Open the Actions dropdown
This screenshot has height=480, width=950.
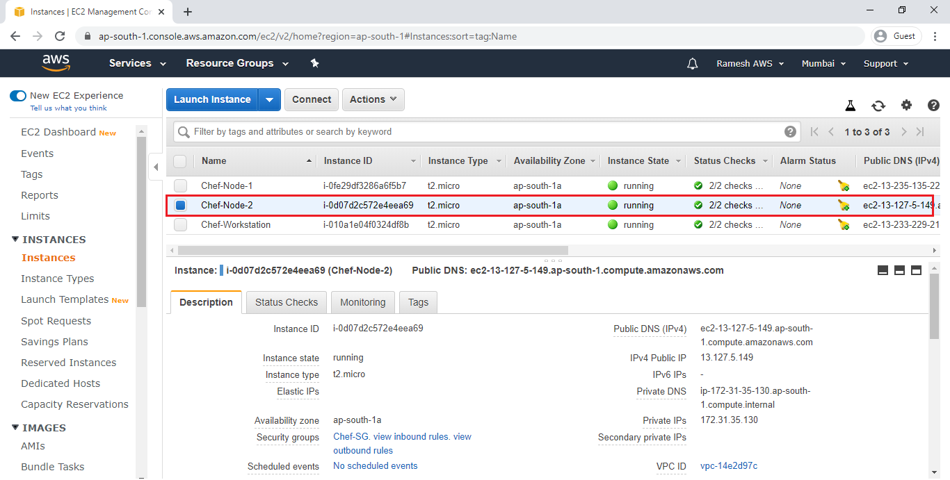(373, 99)
